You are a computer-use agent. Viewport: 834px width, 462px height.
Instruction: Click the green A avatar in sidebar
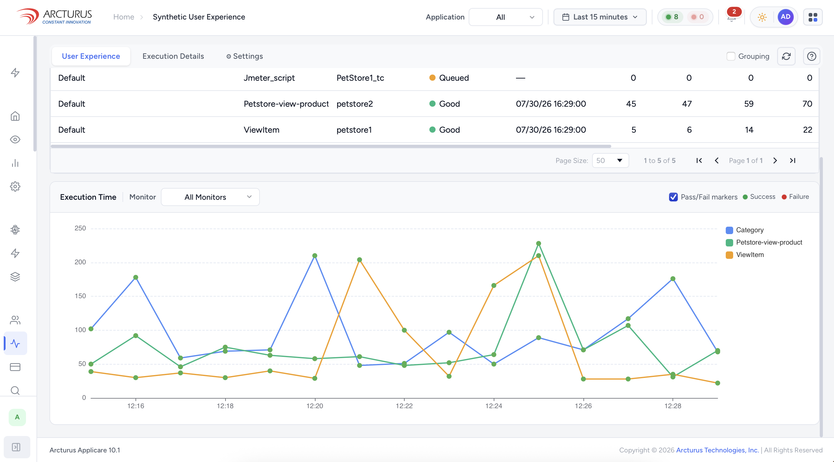point(17,417)
